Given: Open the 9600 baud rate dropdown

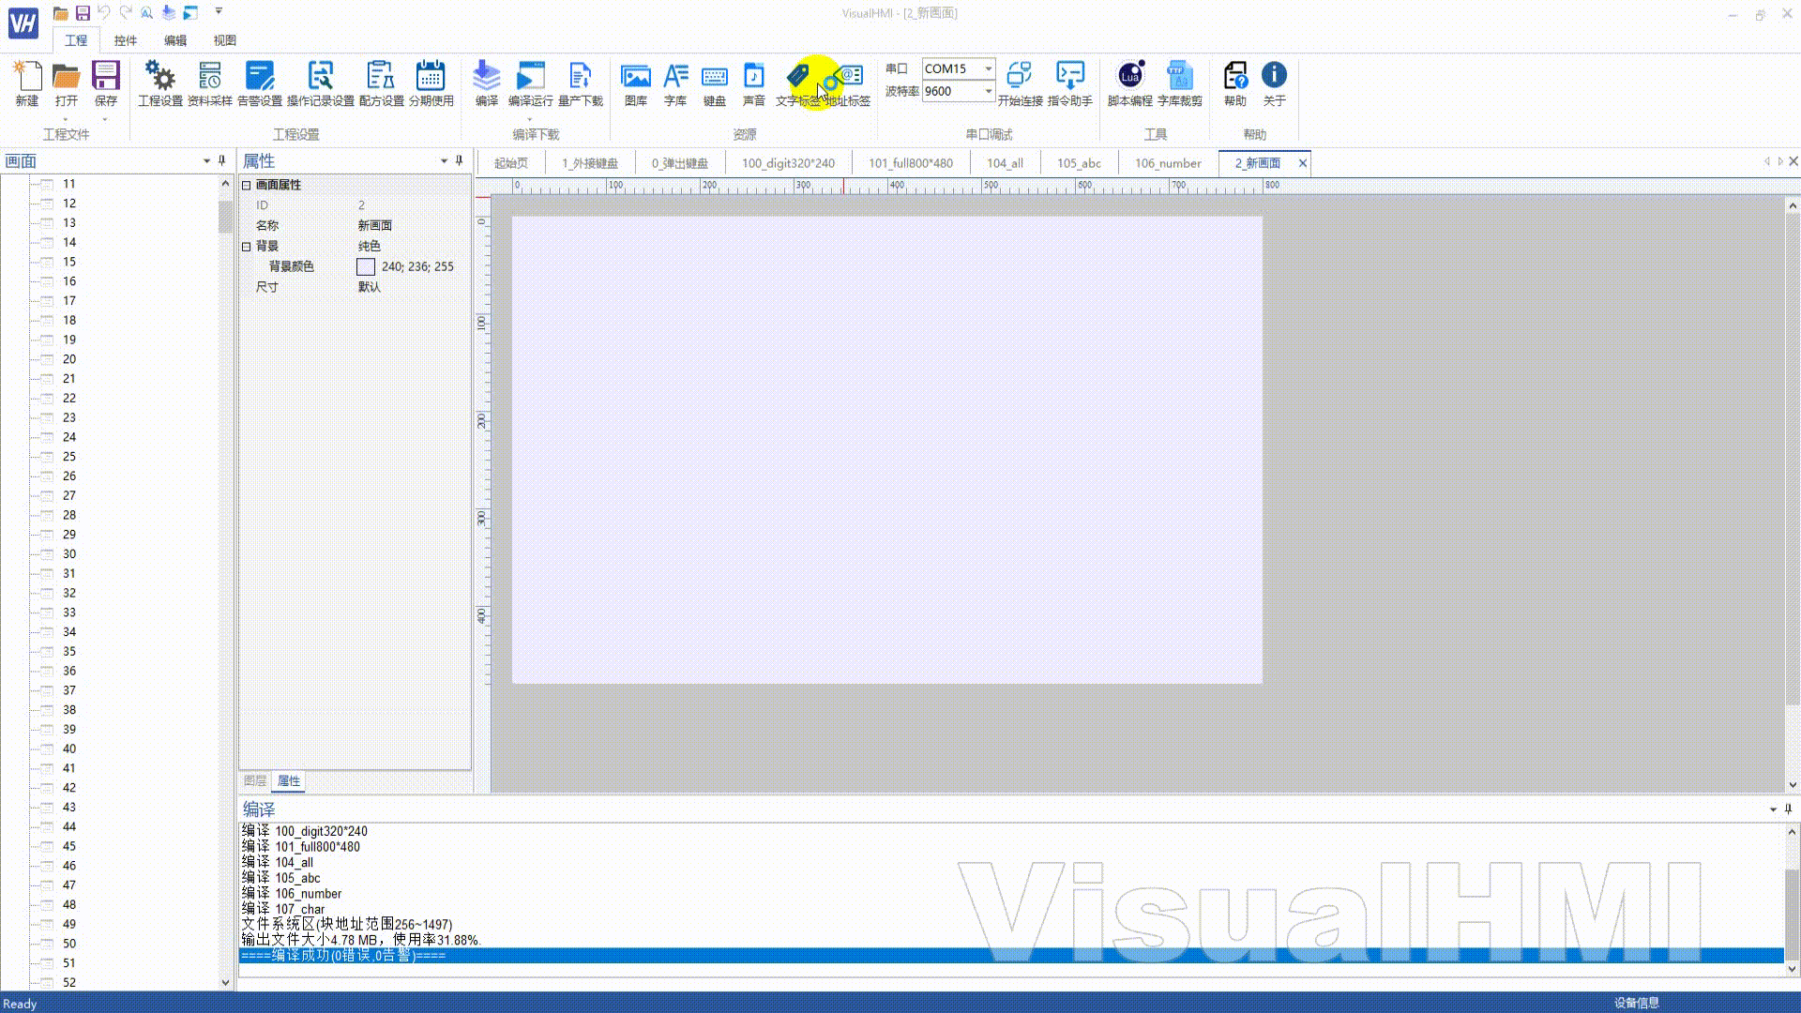Looking at the screenshot, I should tap(988, 91).
